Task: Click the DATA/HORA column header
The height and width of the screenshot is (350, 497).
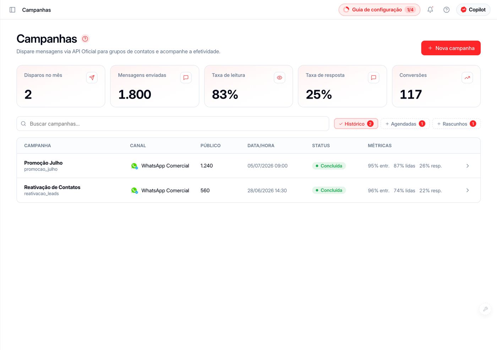Action: (261, 146)
